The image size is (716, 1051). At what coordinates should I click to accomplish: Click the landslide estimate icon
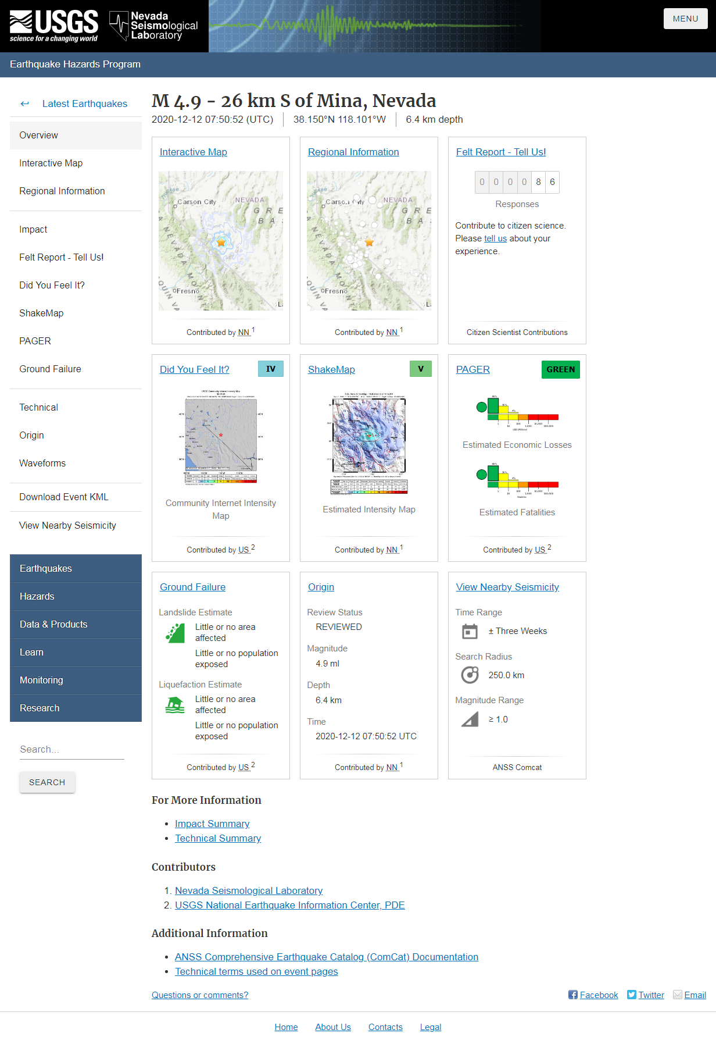pos(175,633)
